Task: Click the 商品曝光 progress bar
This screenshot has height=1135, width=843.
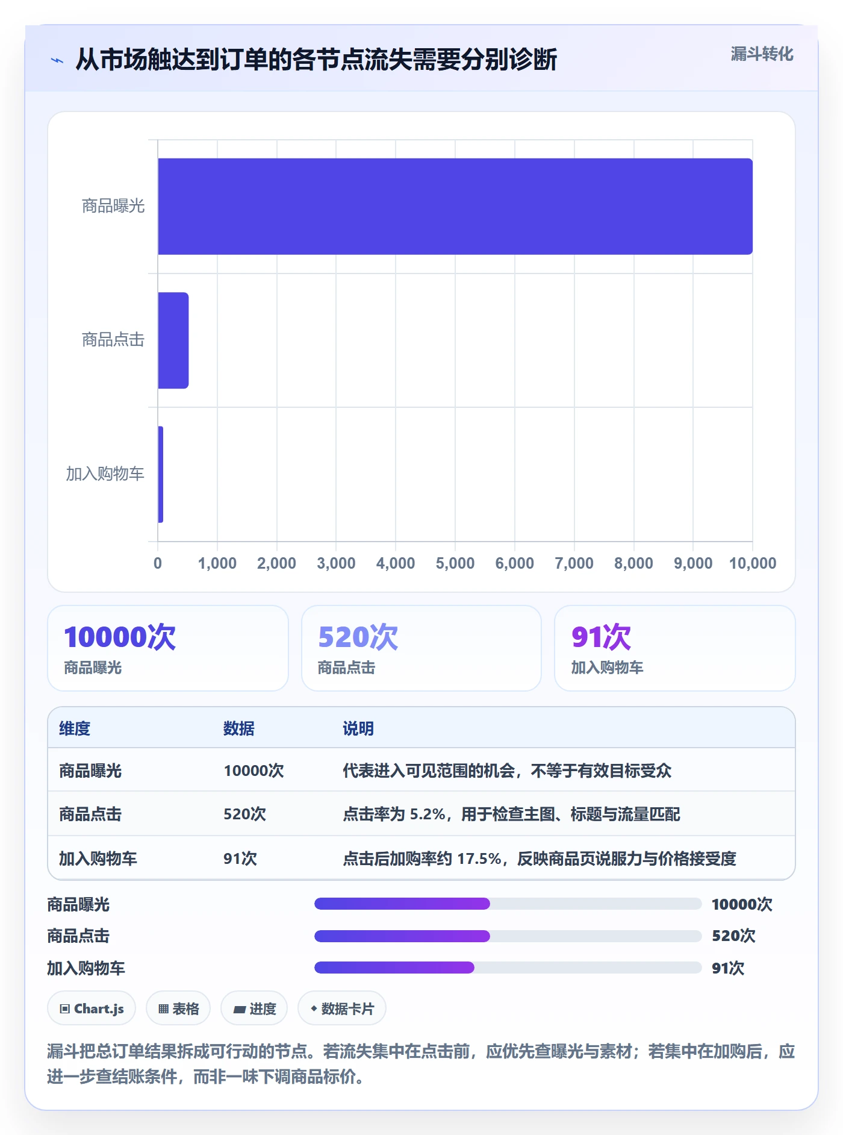Action: coord(508,904)
